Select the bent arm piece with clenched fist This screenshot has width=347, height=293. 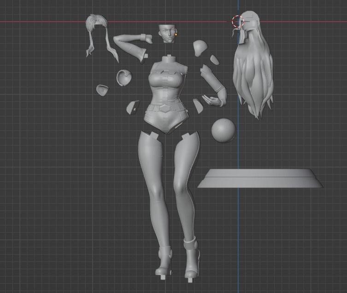pyautogui.click(x=132, y=47)
